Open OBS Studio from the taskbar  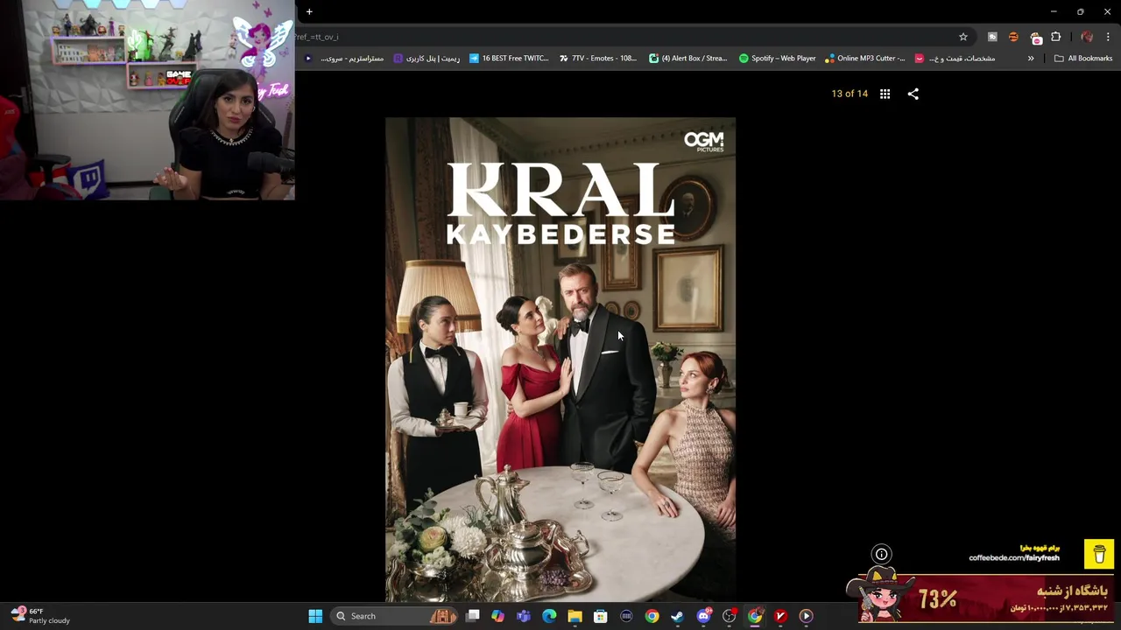click(x=730, y=616)
